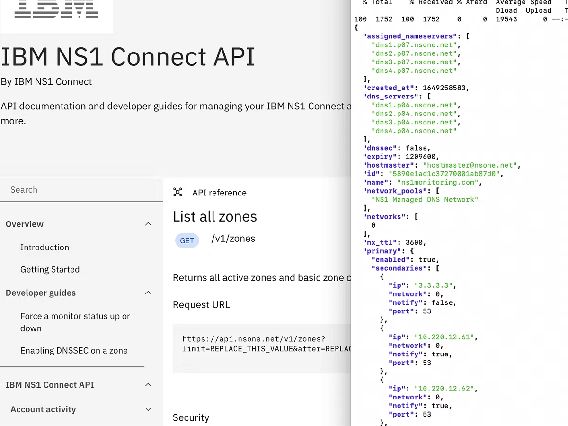Click the Search input field
Viewport: 568px width, 426px height.
click(x=80, y=189)
